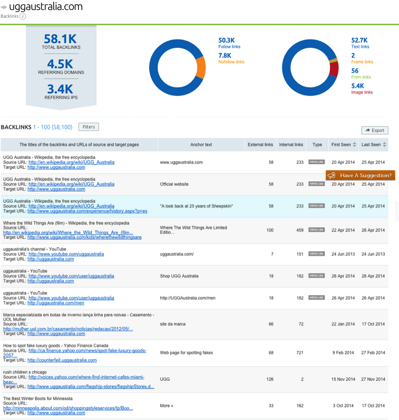Screen dimensions: 399x420
Task: Open mulher.uol.com.br source link
Action: [68, 329]
